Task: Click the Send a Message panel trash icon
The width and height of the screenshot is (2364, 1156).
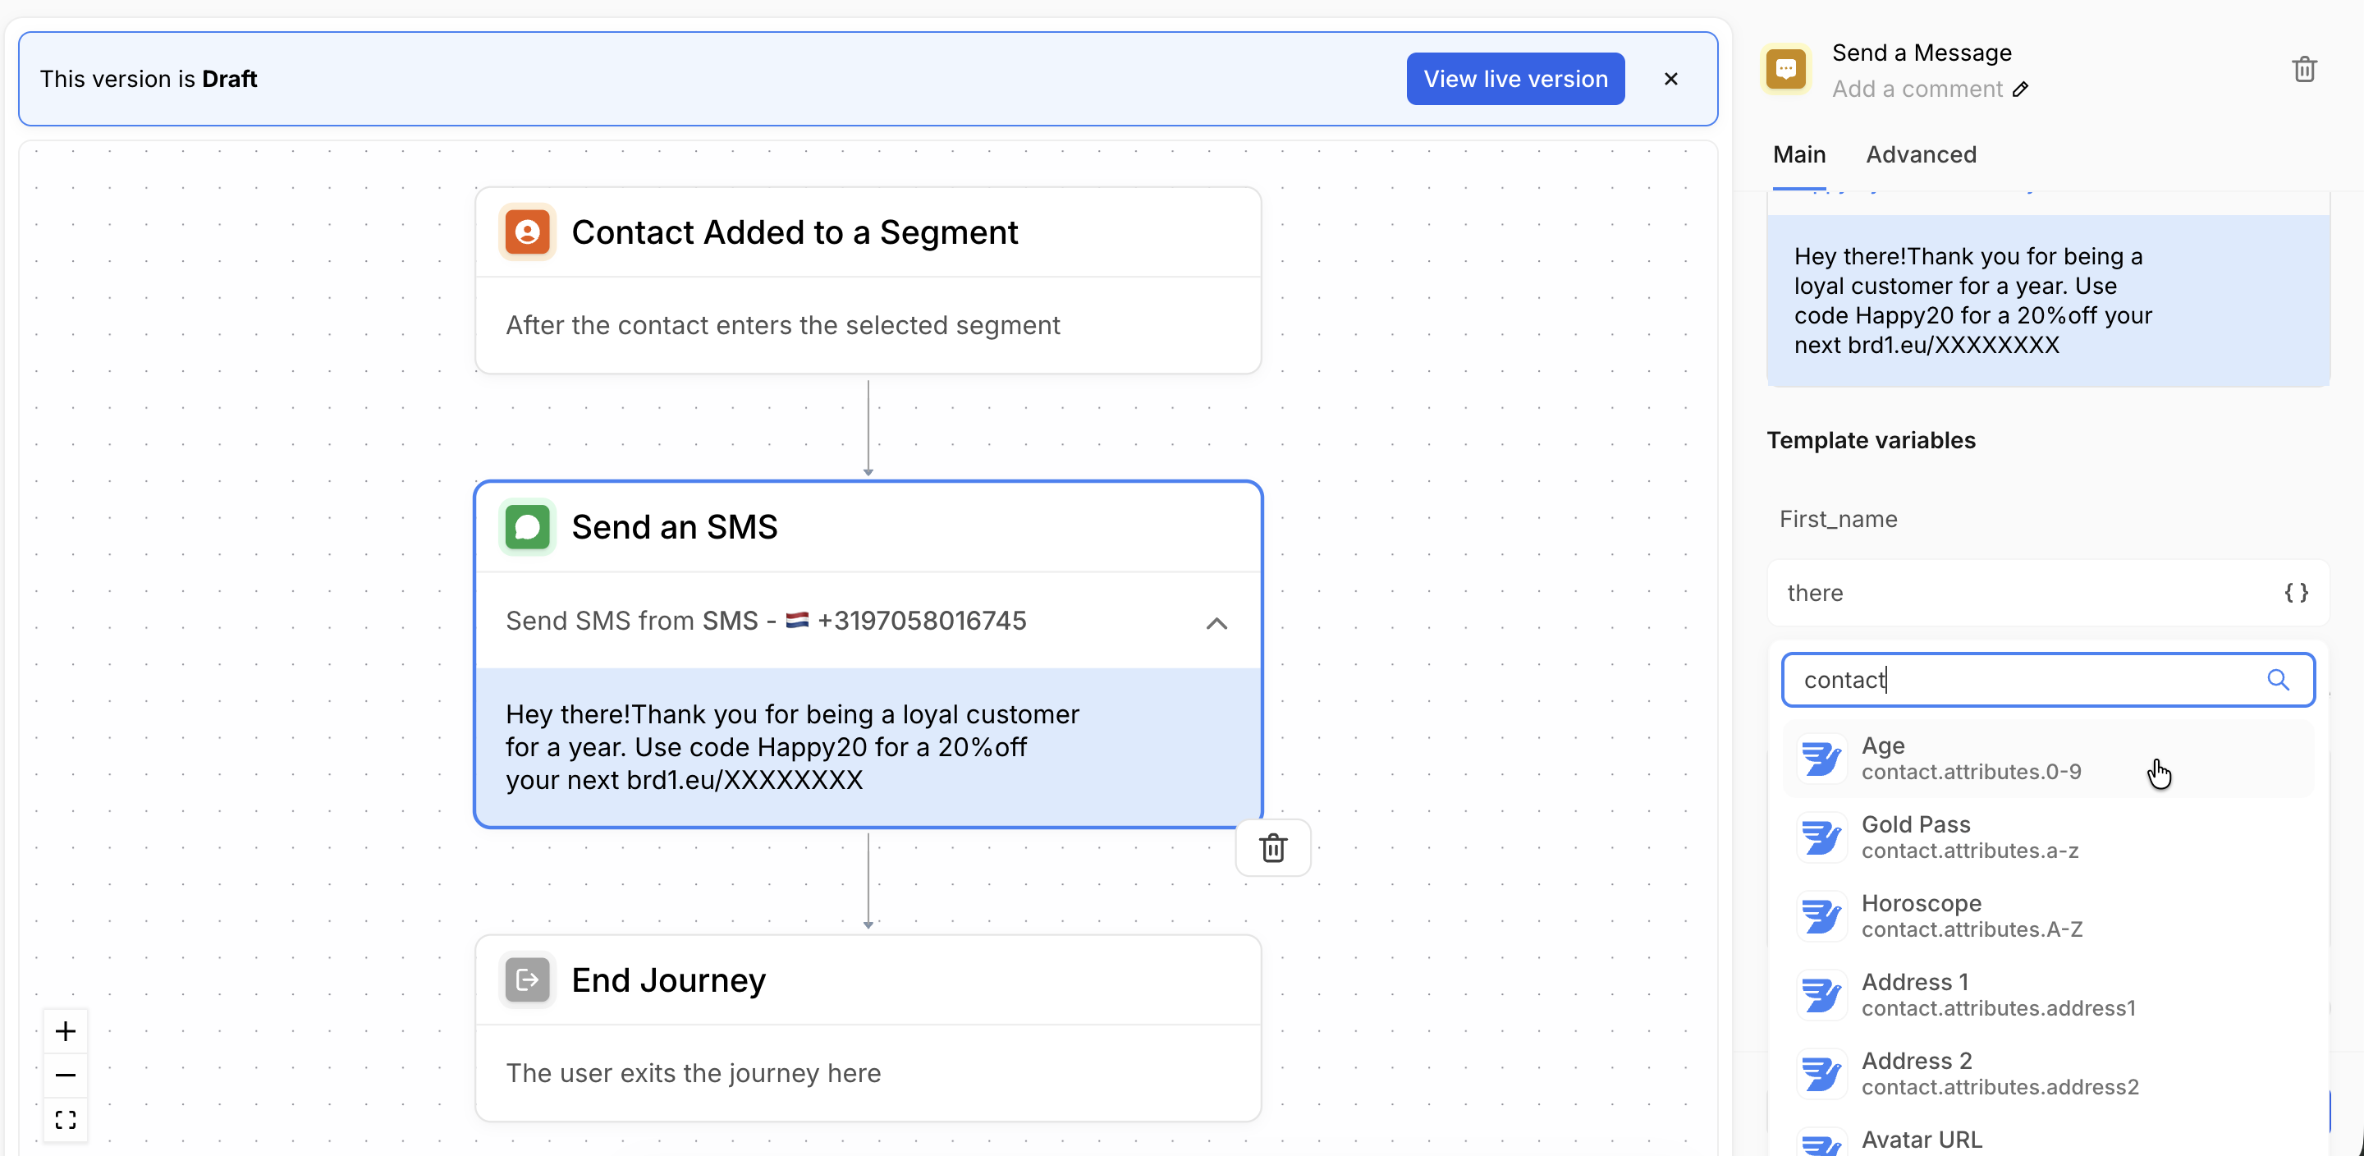Action: click(2303, 70)
